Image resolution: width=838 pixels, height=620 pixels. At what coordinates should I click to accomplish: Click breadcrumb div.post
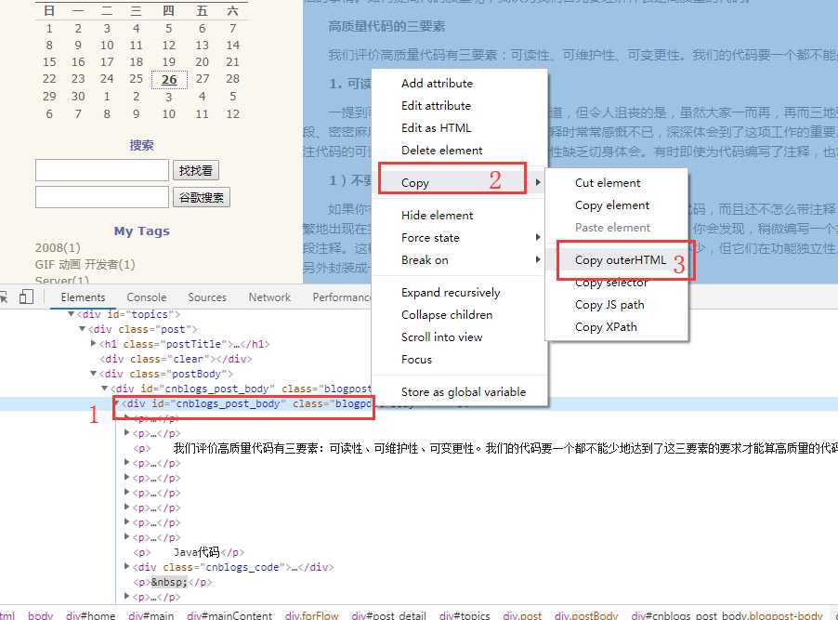(522, 615)
